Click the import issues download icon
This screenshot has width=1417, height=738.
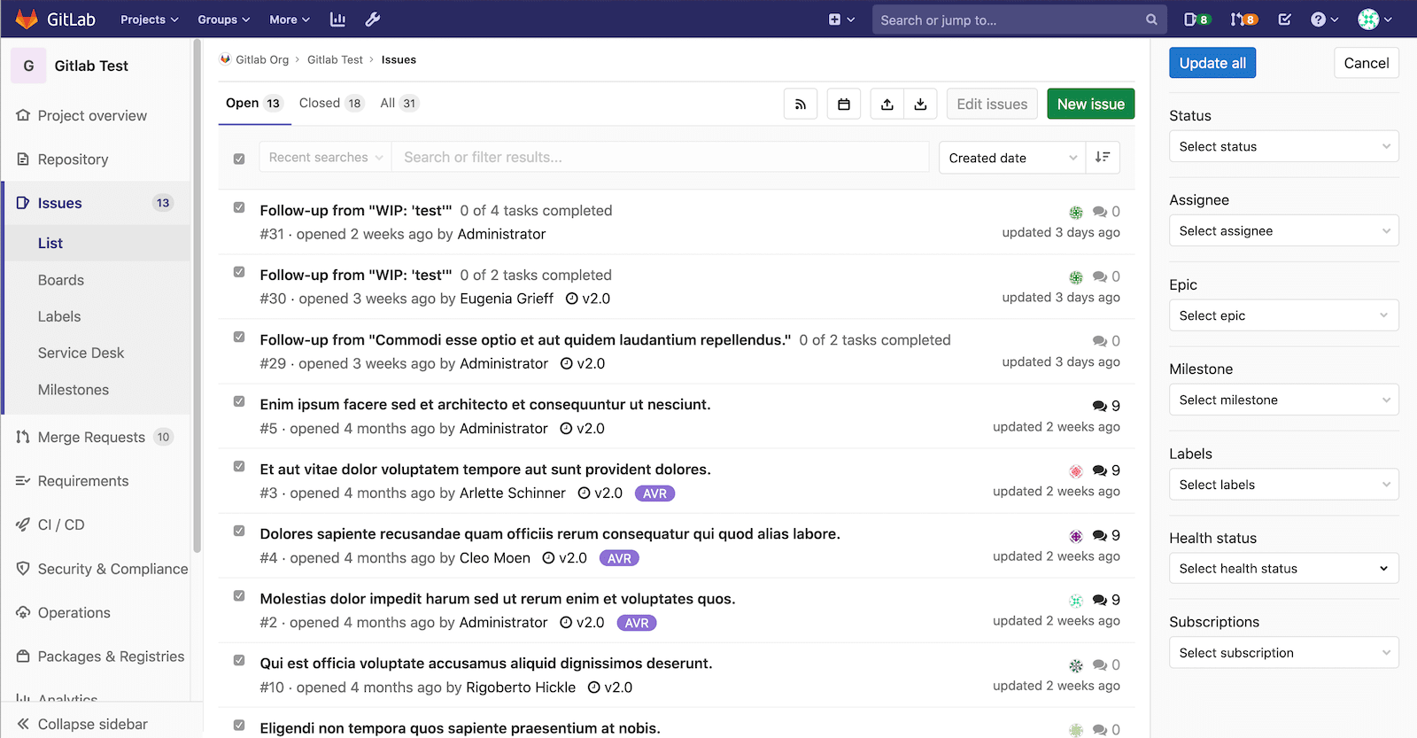(x=921, y=105)
